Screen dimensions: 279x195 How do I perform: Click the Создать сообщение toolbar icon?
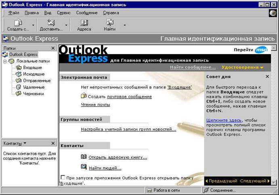coord(18,23)
